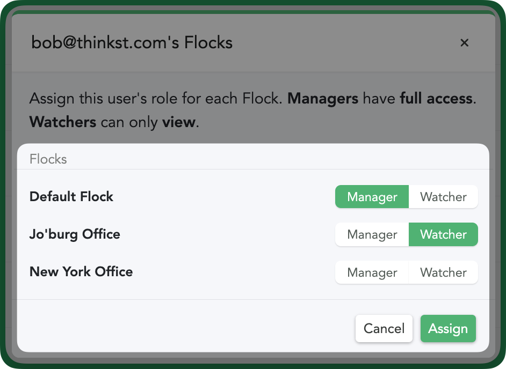Click the Cancel button
Screen dimensions: 506x369
click(x=384, y=328)
